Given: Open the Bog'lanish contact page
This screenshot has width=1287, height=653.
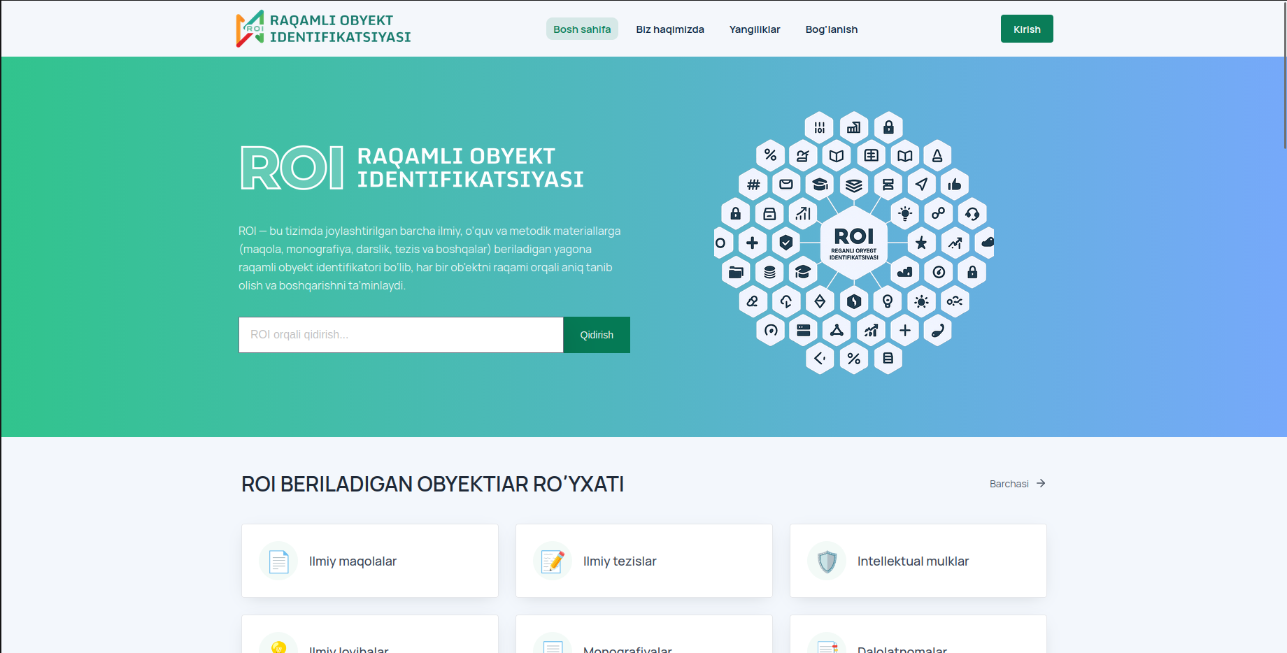Looking at the screenshot, I should coord(831,29).
